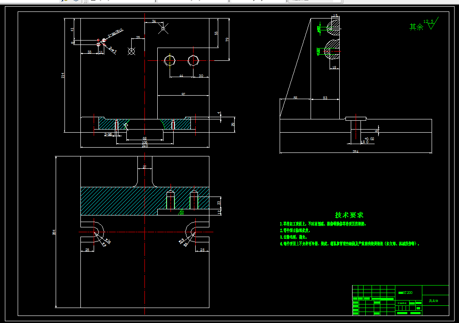Select the '284' dimension under side view
The width and height of the screenshot is (459, 323).
[x=355, y=152]
